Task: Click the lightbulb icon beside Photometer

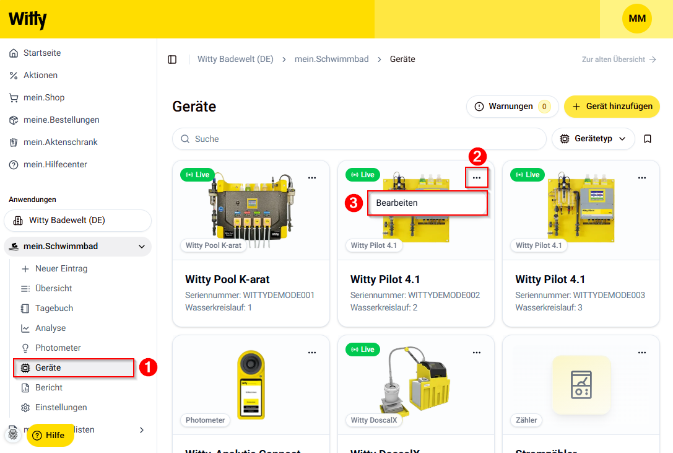Action: click(x=25, y=348)
